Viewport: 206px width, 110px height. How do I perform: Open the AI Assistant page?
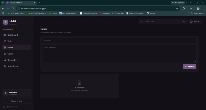[17, 66]
